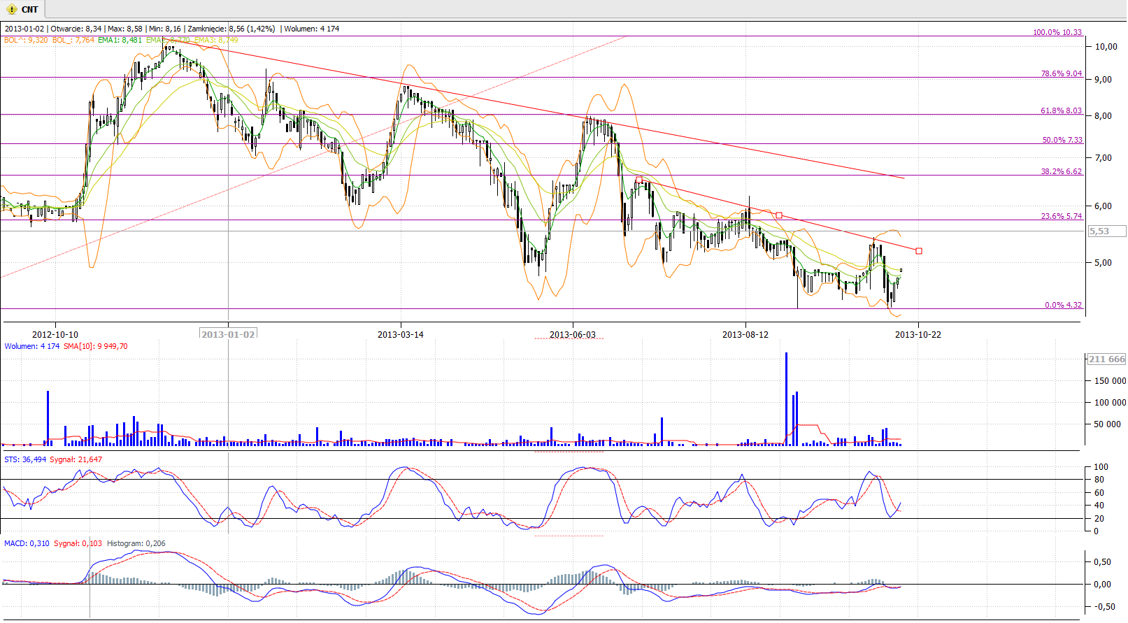
Task: Click the 0,50 MACD axis label
Action: click(1103, 562)
